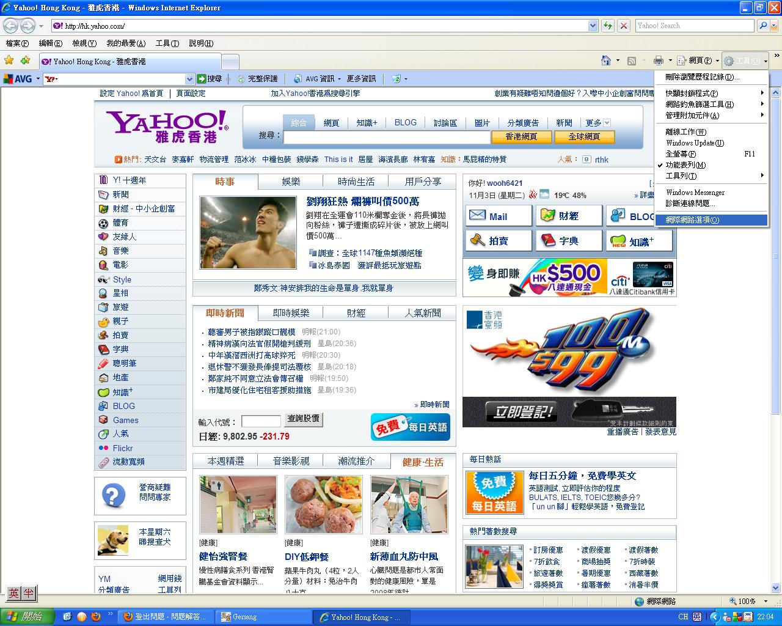Click the AVG 搜尋 search button
The width and height of the screenshot is (782, 626).
pos(210,79)
